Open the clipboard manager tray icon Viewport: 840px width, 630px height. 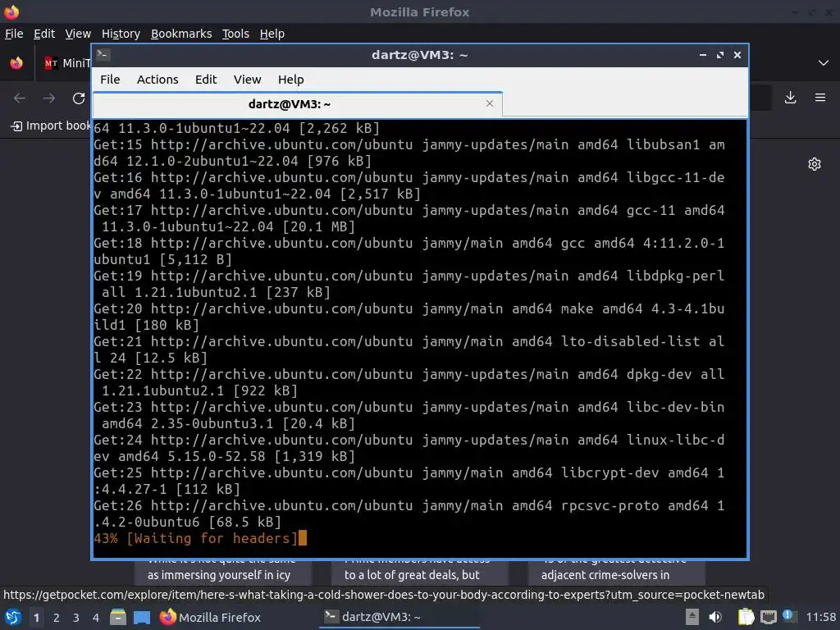pyautogui.click(x=746, y=617)
